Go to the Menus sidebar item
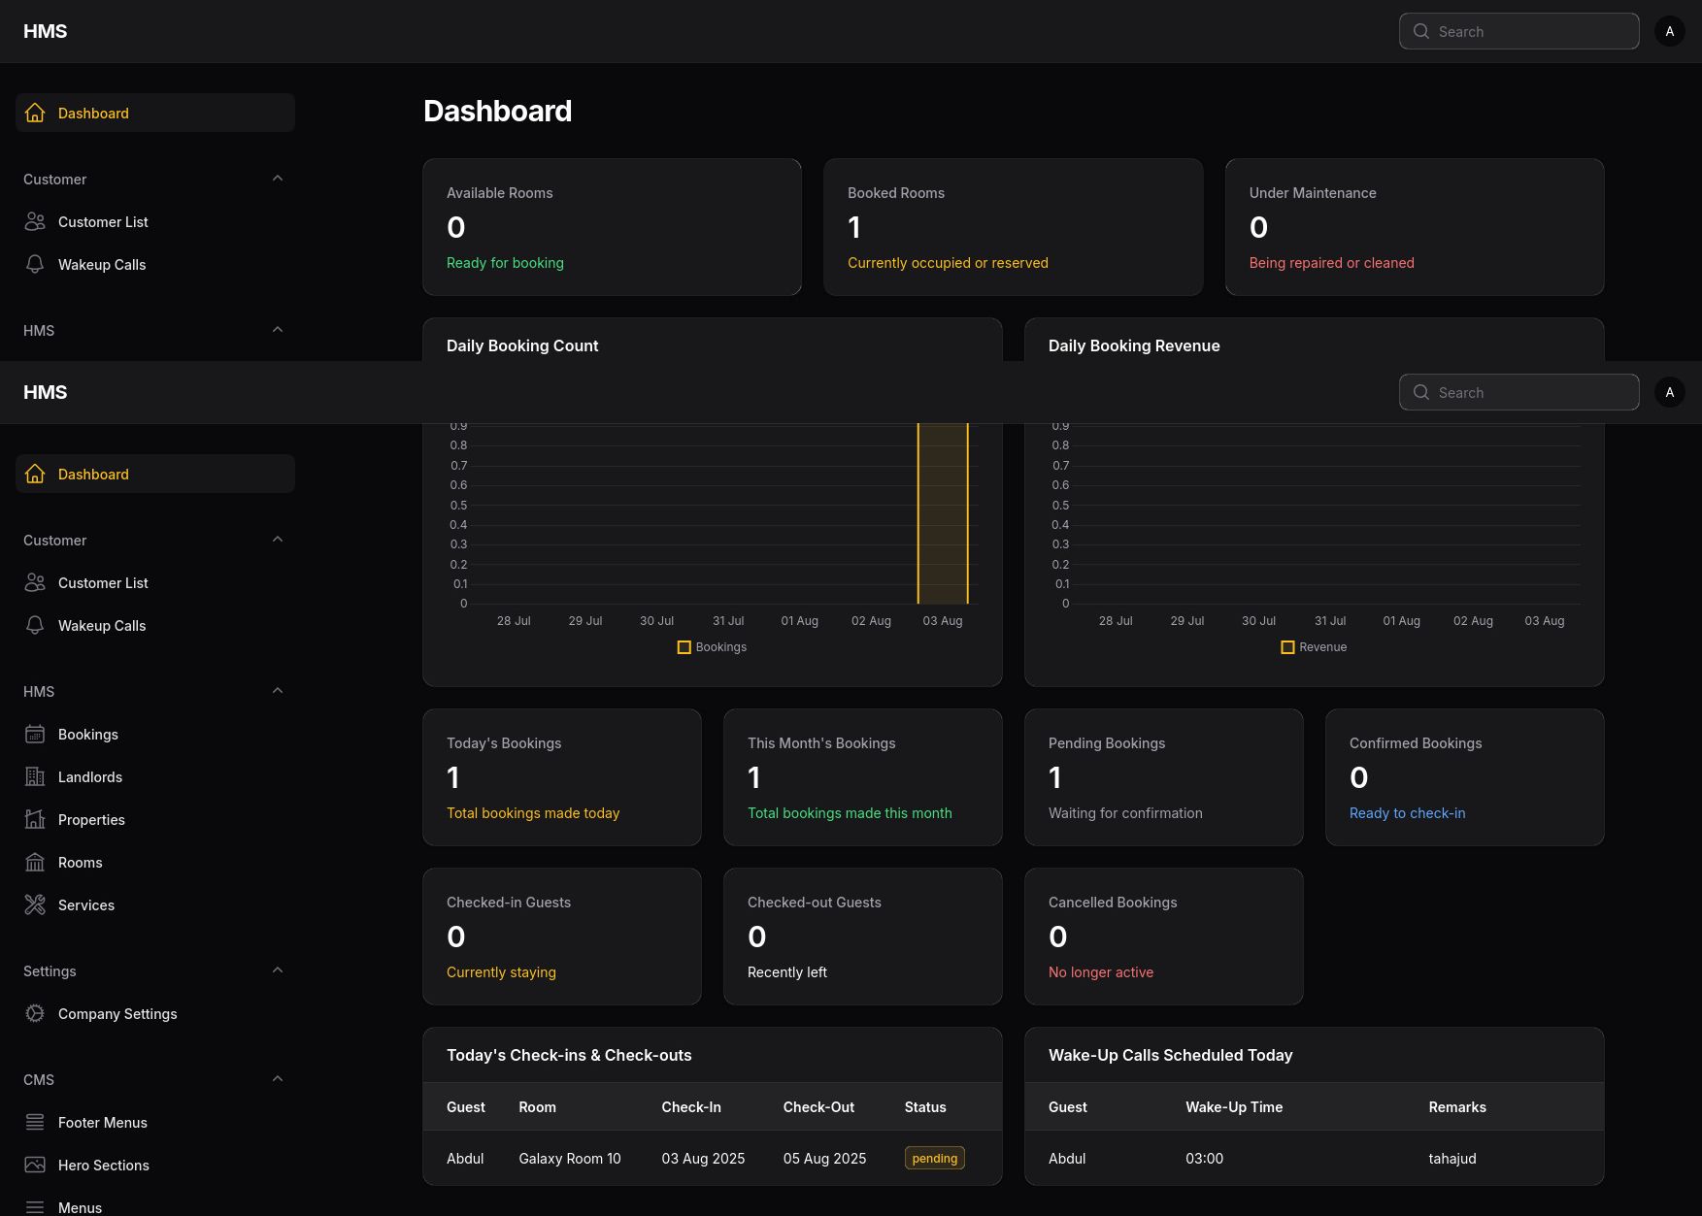This screenshot has width=1702, height=1216. 80,1207
